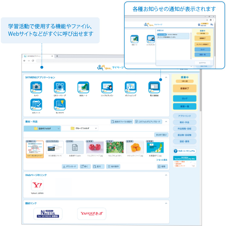Screen dimensions: 227x226
Task: Launch the ポジショニング app icon
Action: coord(130,87)
